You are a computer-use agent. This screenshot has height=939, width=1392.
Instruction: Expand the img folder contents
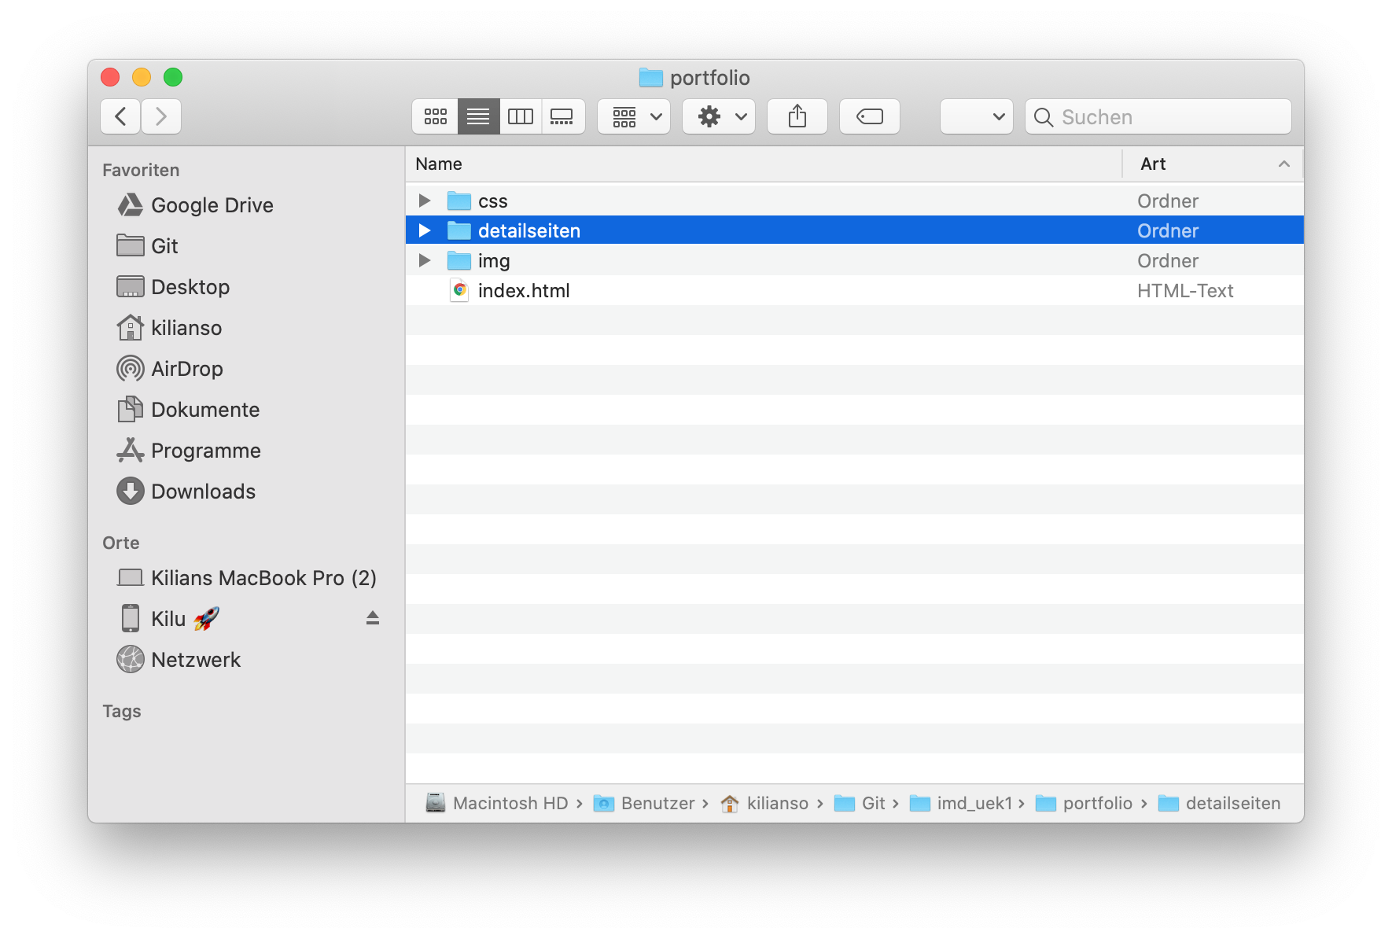tap(424, 260)
